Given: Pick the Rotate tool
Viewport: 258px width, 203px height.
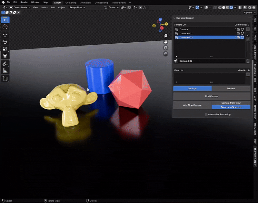Looking at the screenshot, I should click(x=5, y=42).
